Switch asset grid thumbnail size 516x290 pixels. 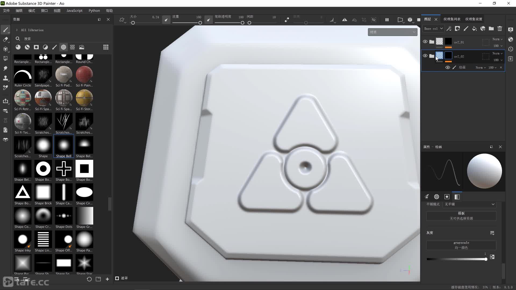pos(106,47)
